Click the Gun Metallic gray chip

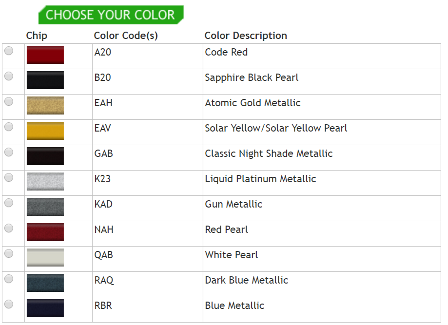coord(45,207)
